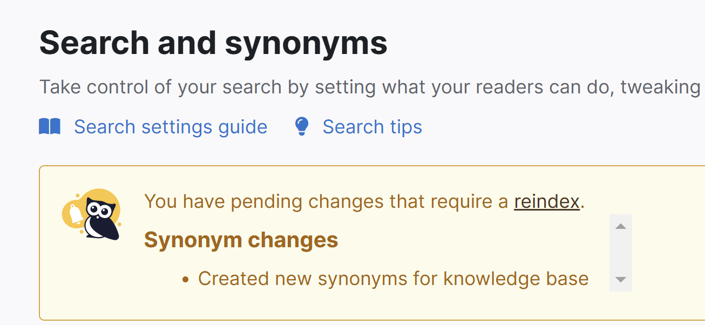This screenshot has width=705, height=325.
Task: Follow the underlined reindex link
Action: click(x=547, y=201)
